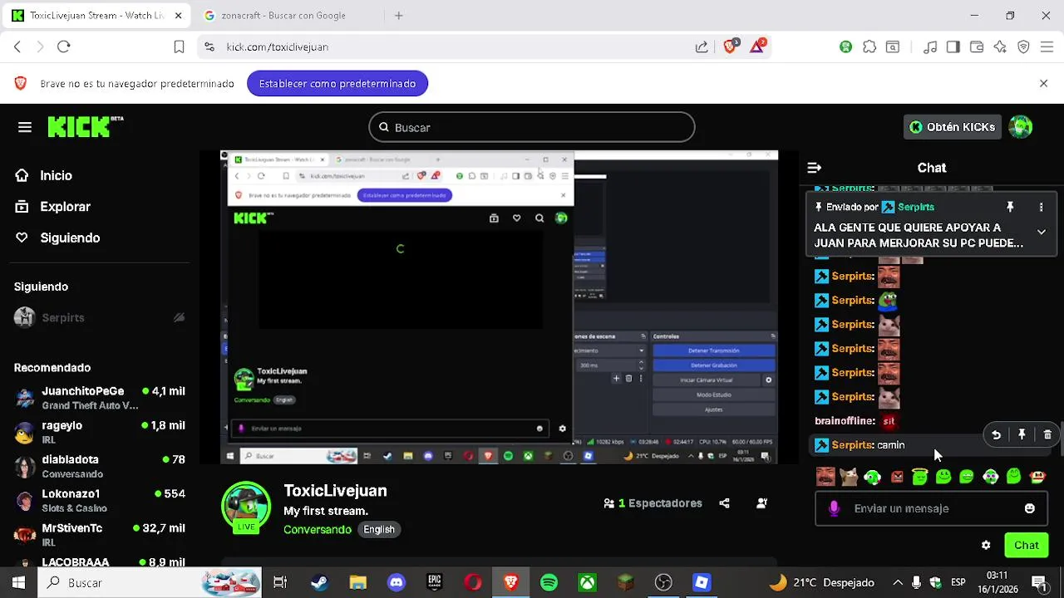
Task: Type in the Enviar un mensaje field
Action: click(x=931, y=508)
